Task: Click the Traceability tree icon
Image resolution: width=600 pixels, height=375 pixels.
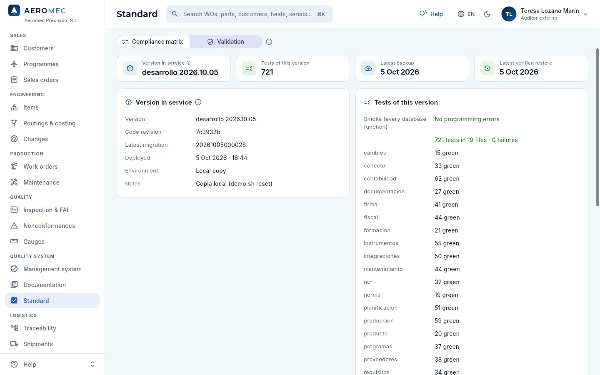Action: pos(14,328)
